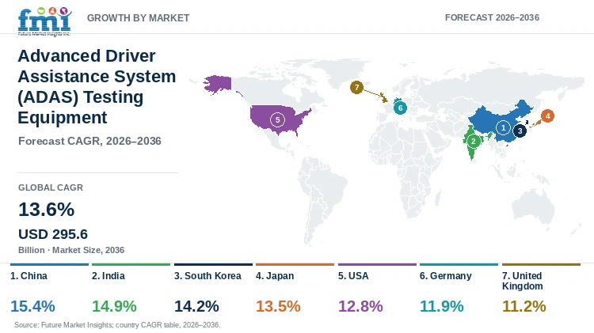The image size is (594, 333).
Task: Click the 14.2% South Korea value
Action: 196,306
